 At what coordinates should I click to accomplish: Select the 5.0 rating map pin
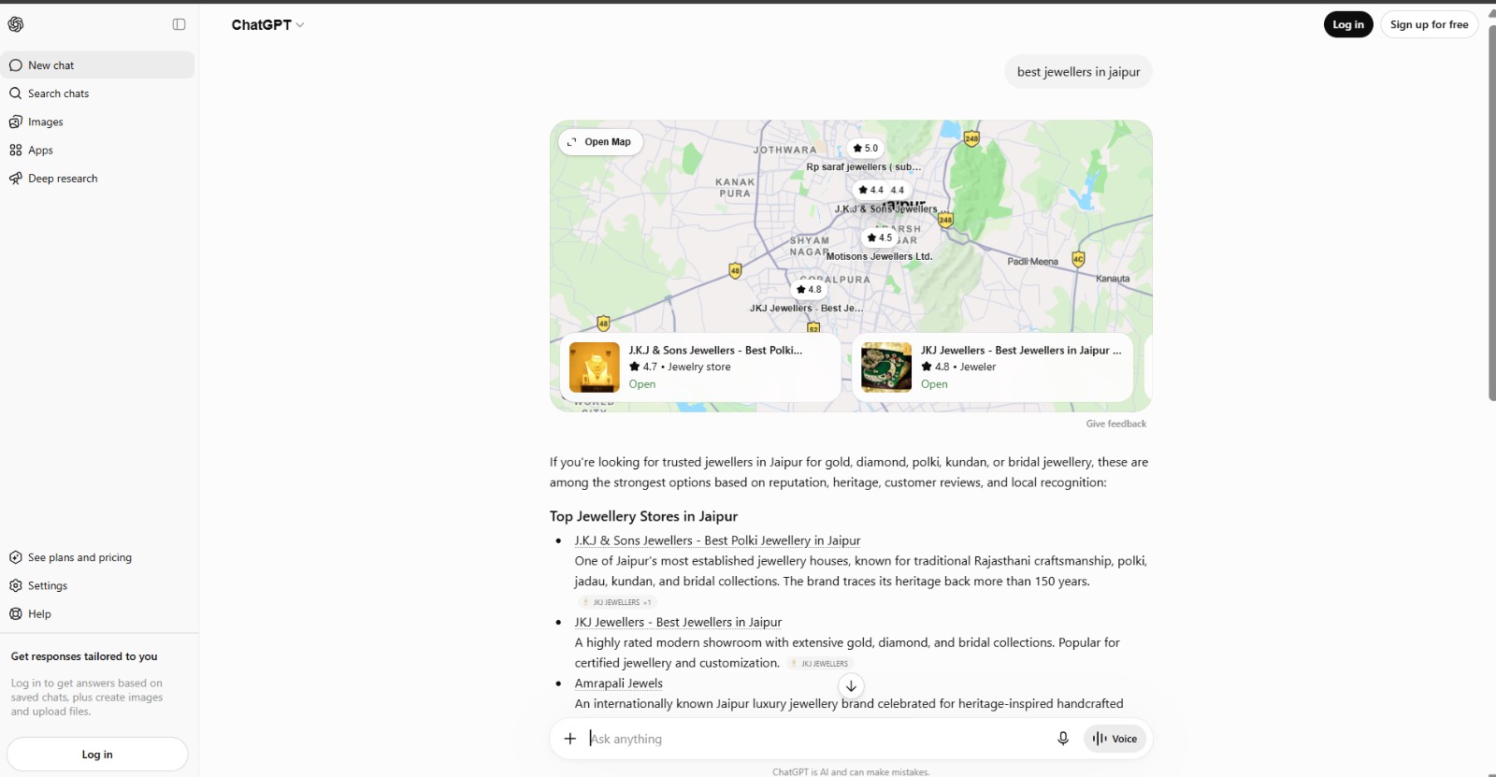click(866, 148)
